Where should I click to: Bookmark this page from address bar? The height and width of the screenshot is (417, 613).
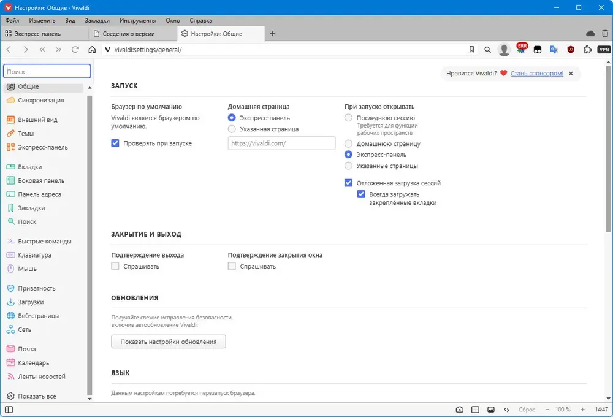[x=471, y=50]
